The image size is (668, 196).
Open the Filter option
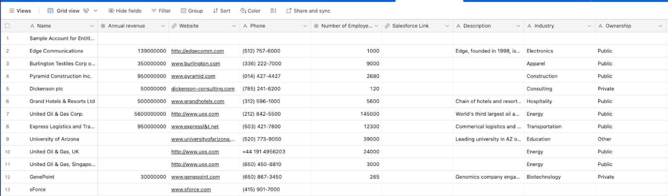(161, 11)
